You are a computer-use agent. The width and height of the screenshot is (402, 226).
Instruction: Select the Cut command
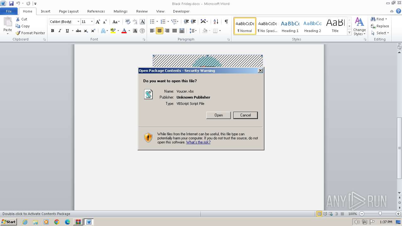(22, 19)
